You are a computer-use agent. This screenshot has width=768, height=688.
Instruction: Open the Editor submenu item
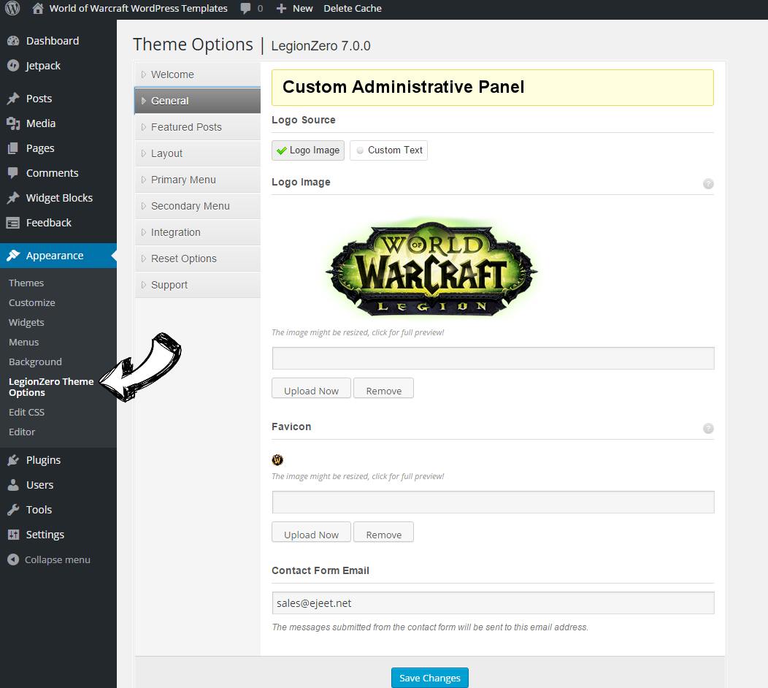pyautogui.click(x=22, y=432)
